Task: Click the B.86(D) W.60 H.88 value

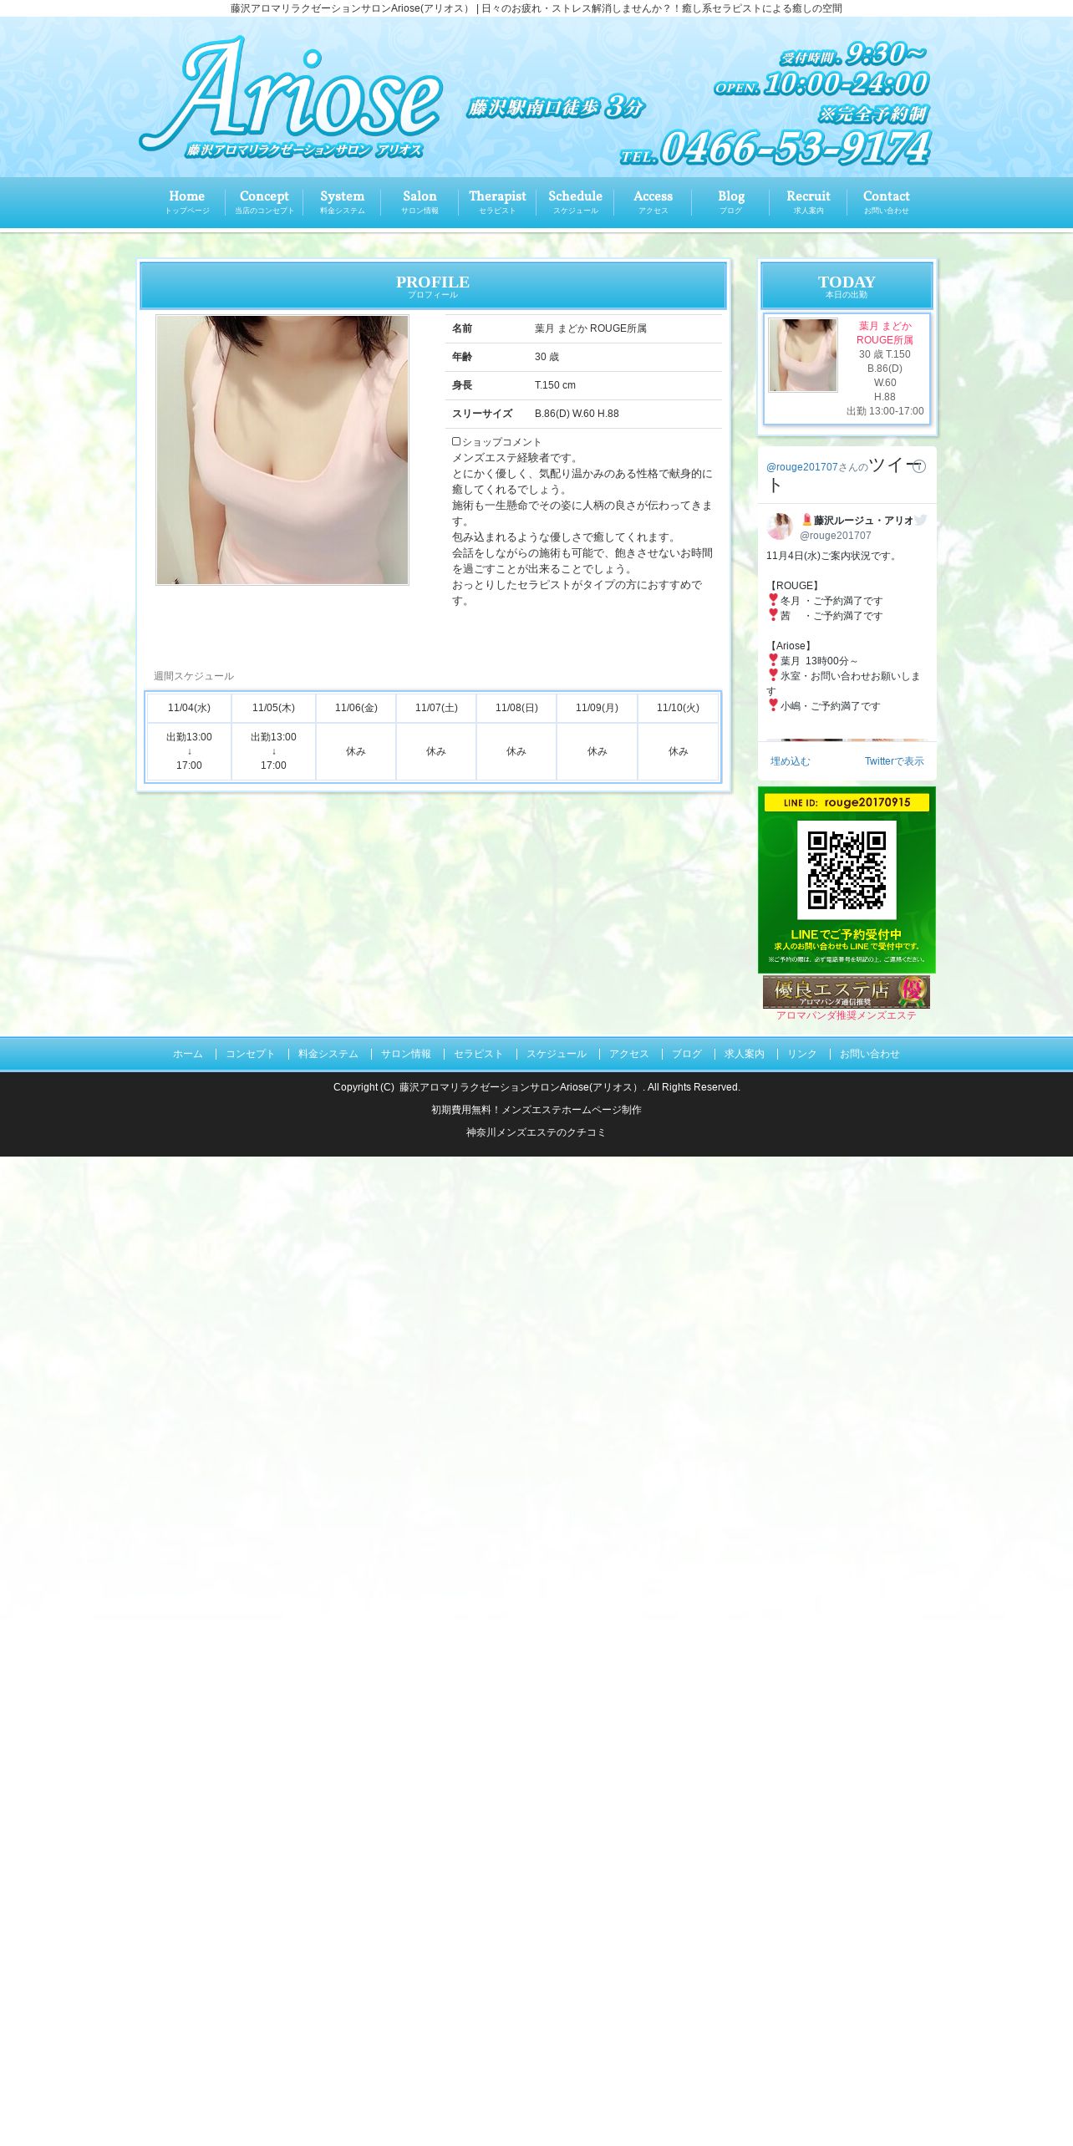Action: tap(577, 414)
